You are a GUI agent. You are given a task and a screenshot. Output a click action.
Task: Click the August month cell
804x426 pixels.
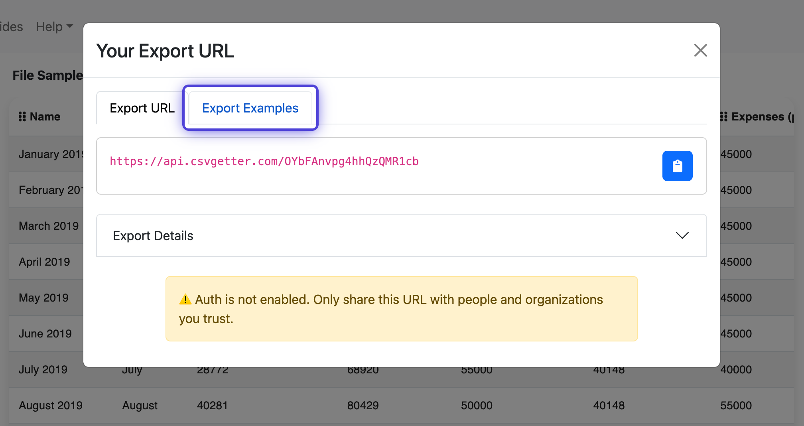pos(140,405)
